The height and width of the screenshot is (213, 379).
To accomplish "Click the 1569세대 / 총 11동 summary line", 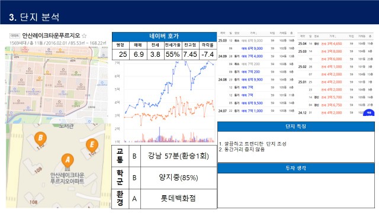I will coord(57,43).
